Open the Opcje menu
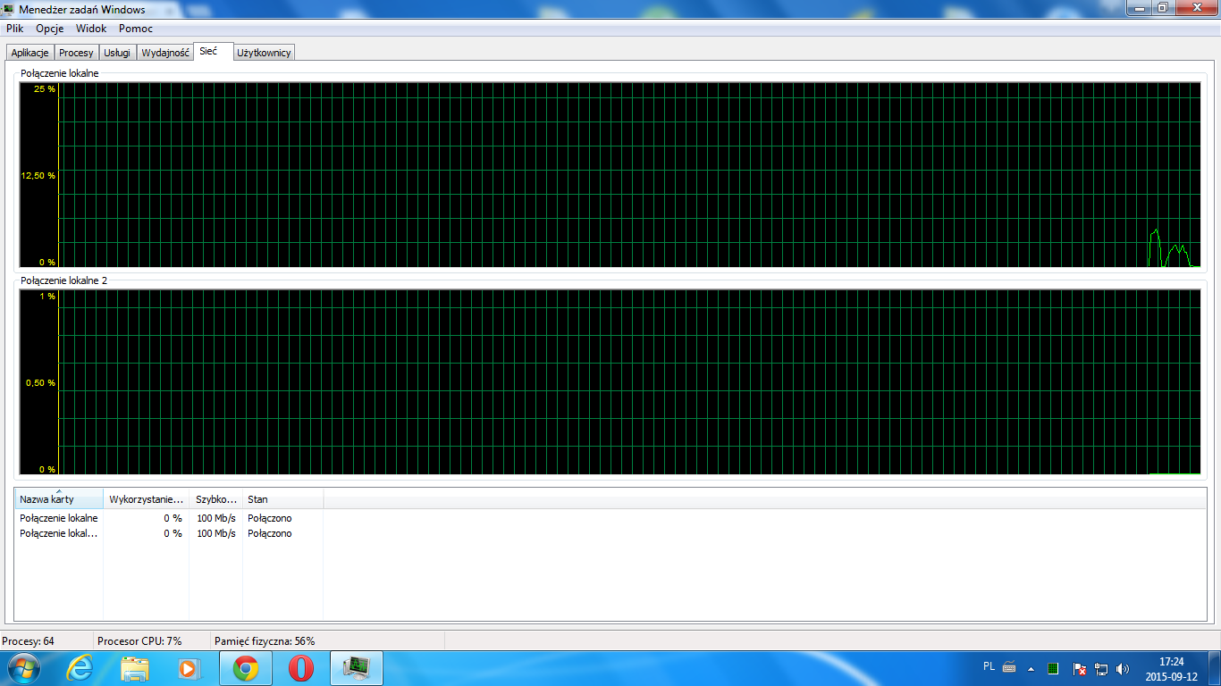This screenshot has height=686, width=1221. point(49,29)
